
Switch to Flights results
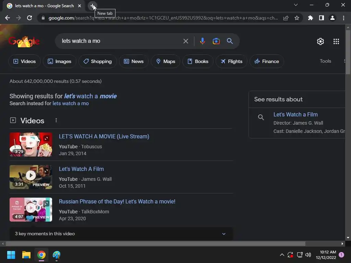[x=231, y=61]
